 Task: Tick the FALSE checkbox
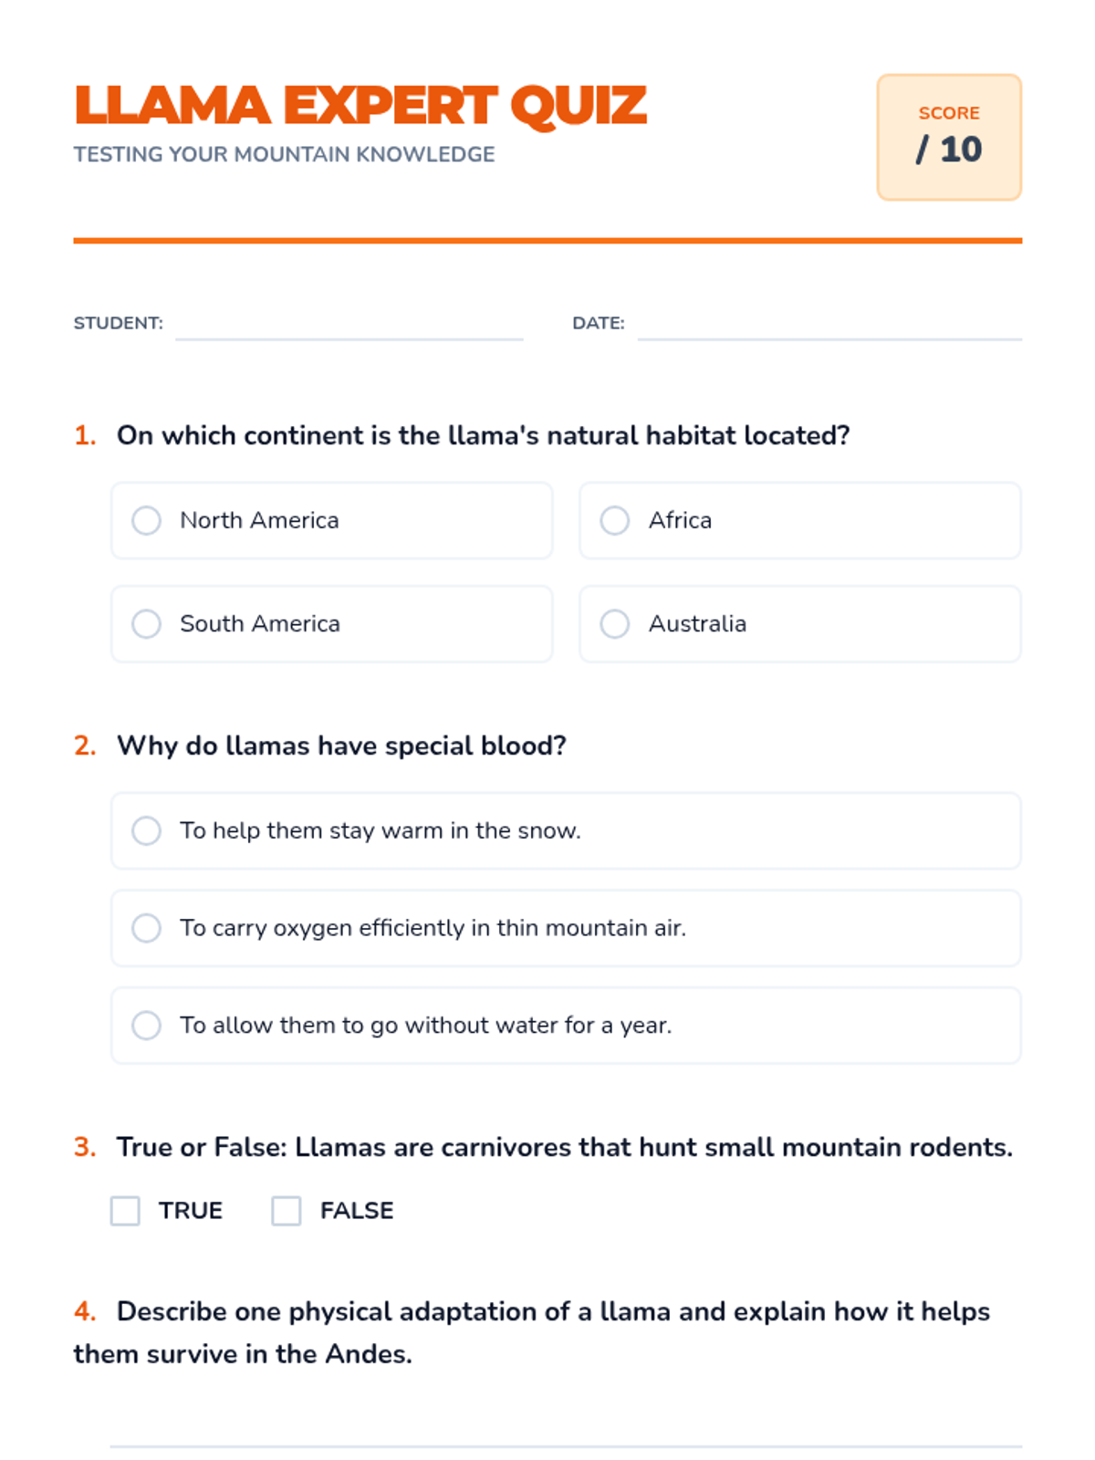(x=287, y=1211)
